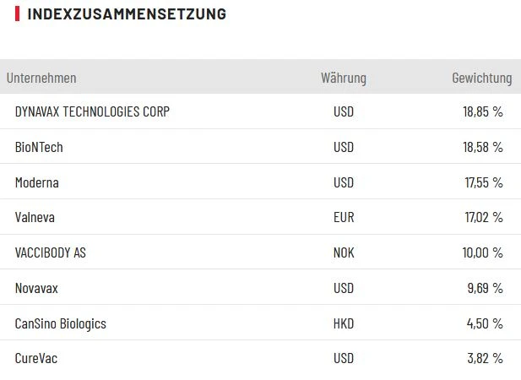Click the 10,00 % weighting value
The height and width of the screenshot is (380, 521).
(x=482, y=252)
